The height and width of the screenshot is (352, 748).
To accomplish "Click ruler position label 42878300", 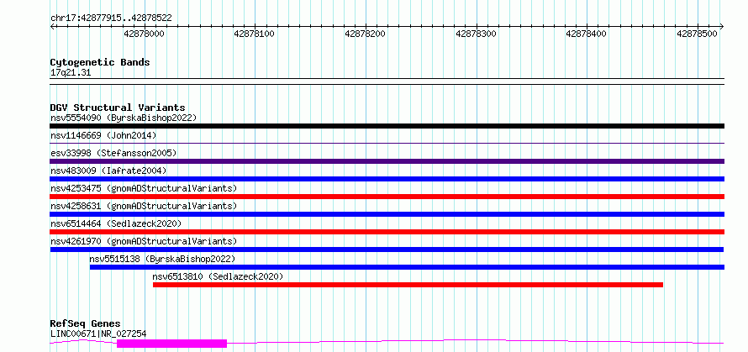I will coord(476,34).
